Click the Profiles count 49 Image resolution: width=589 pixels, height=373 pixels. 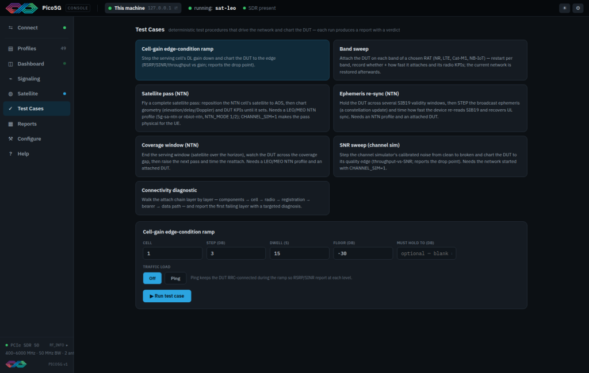(63, 48)
